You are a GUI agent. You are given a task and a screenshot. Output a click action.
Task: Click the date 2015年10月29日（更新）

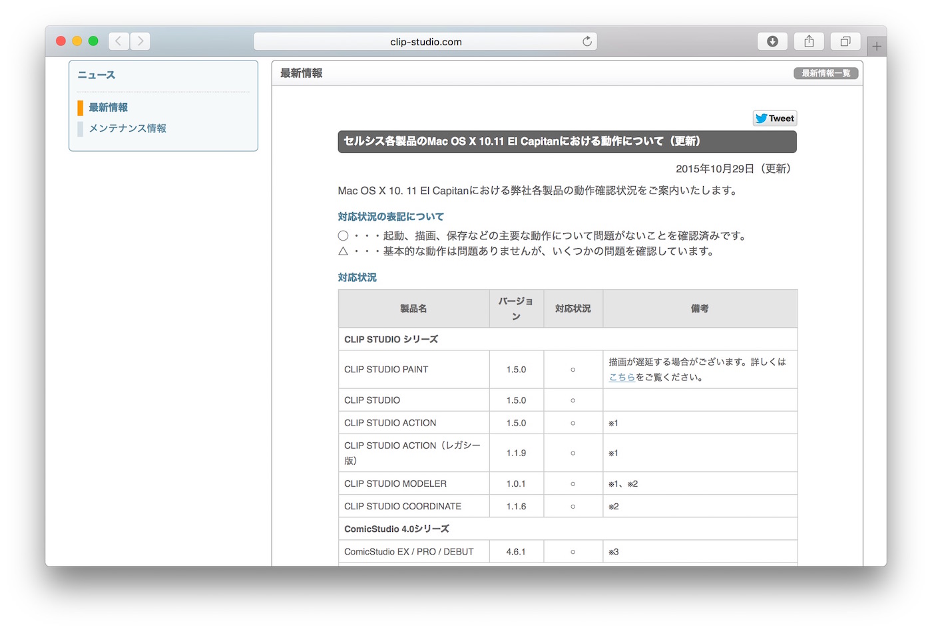(x=734, y=169)
